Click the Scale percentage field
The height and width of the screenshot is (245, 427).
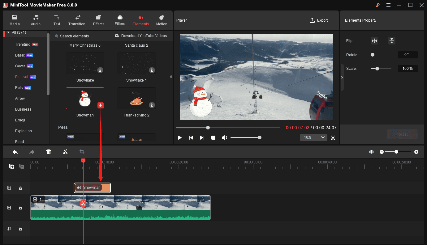pyautogui.click(x=408, y=69)
